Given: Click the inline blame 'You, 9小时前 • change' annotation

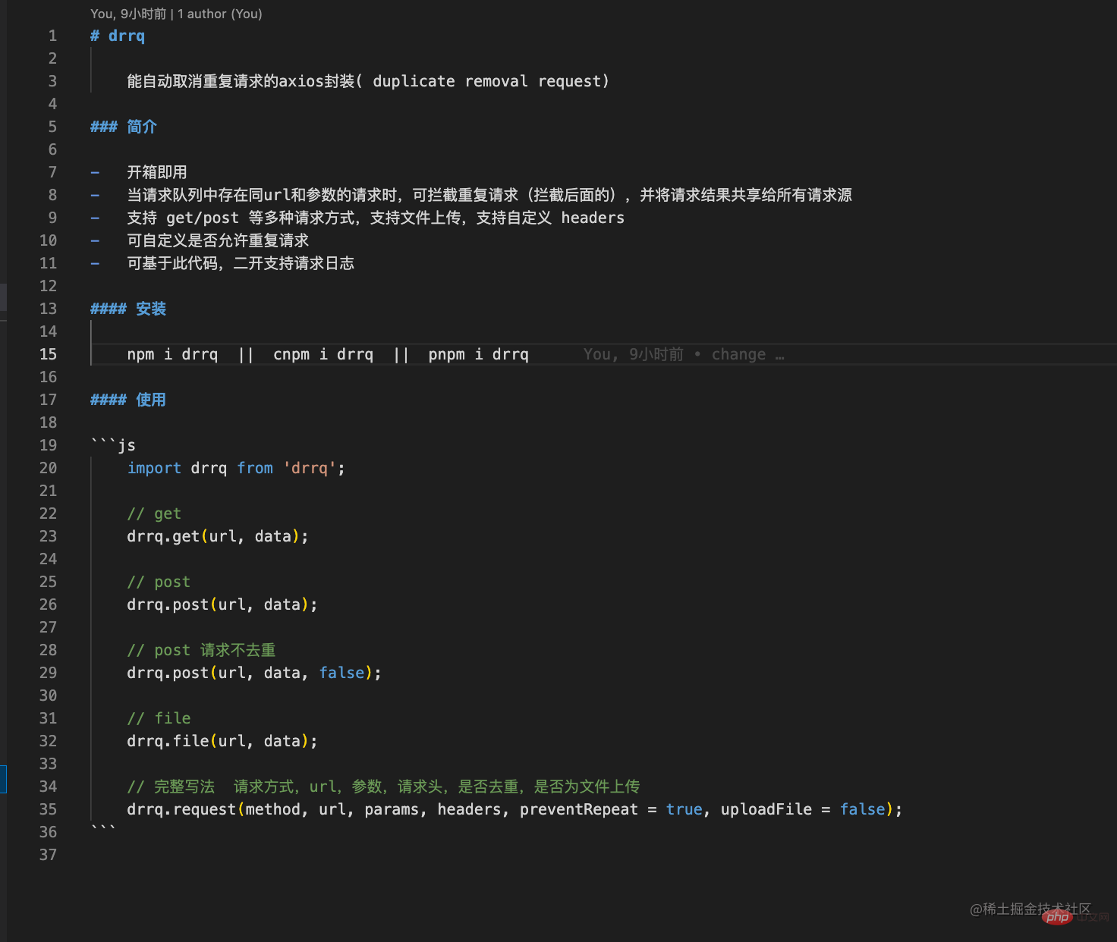Looking at the screenshot, I should point(681,353).
